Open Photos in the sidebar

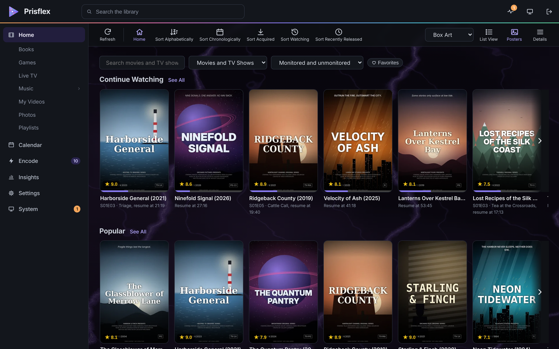27,115
